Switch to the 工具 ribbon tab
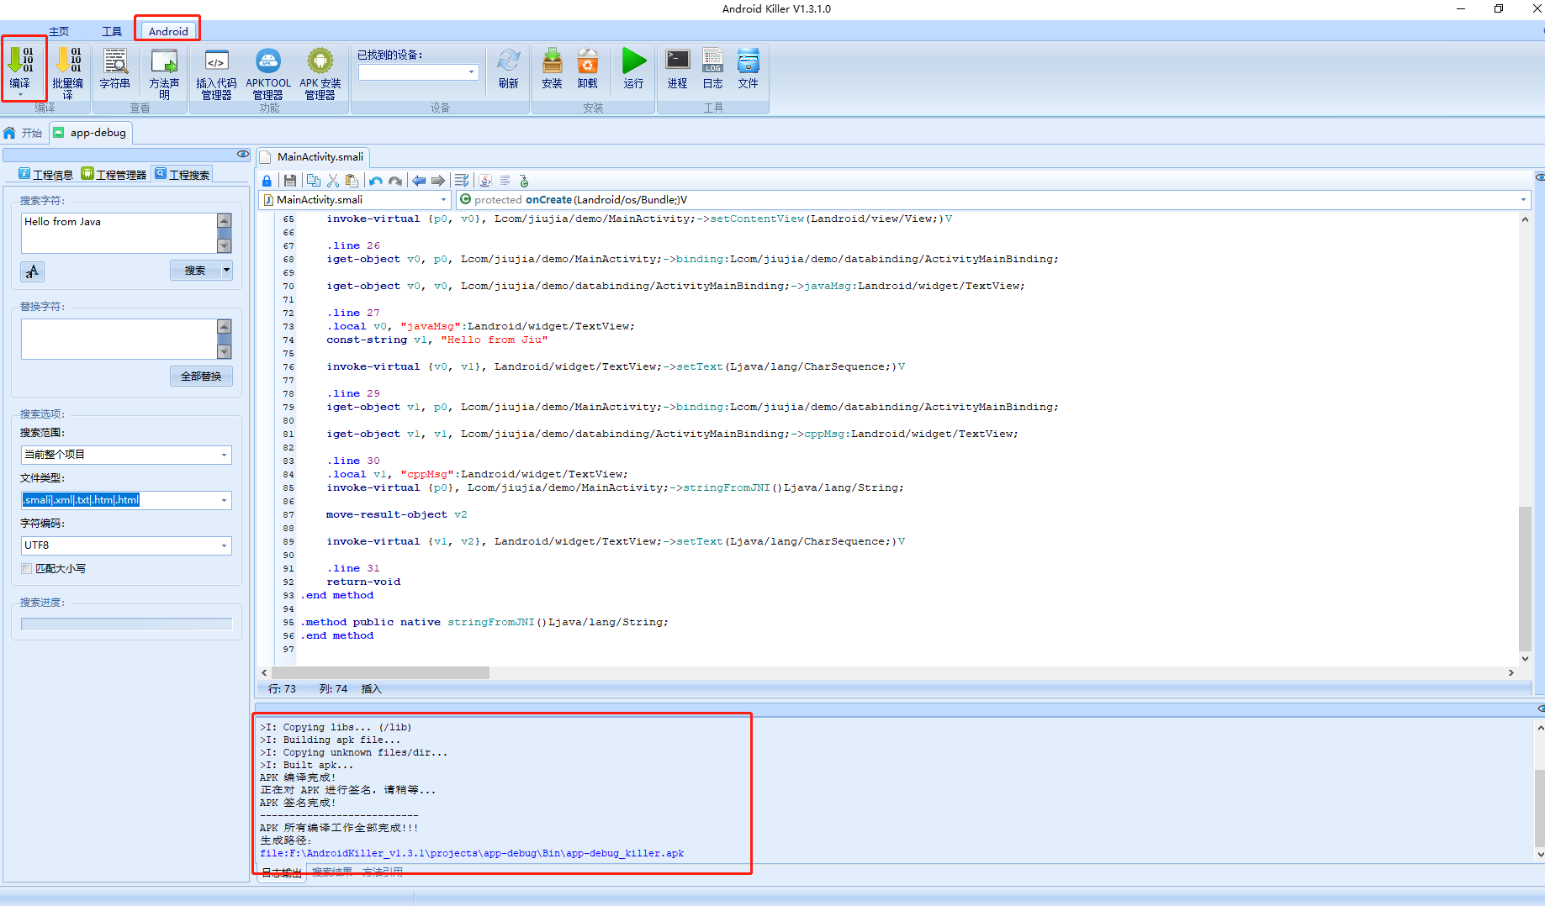Image resolution: width=1545 pixels, height=906 pixels. pyautogui.click(x=112, y=32)
